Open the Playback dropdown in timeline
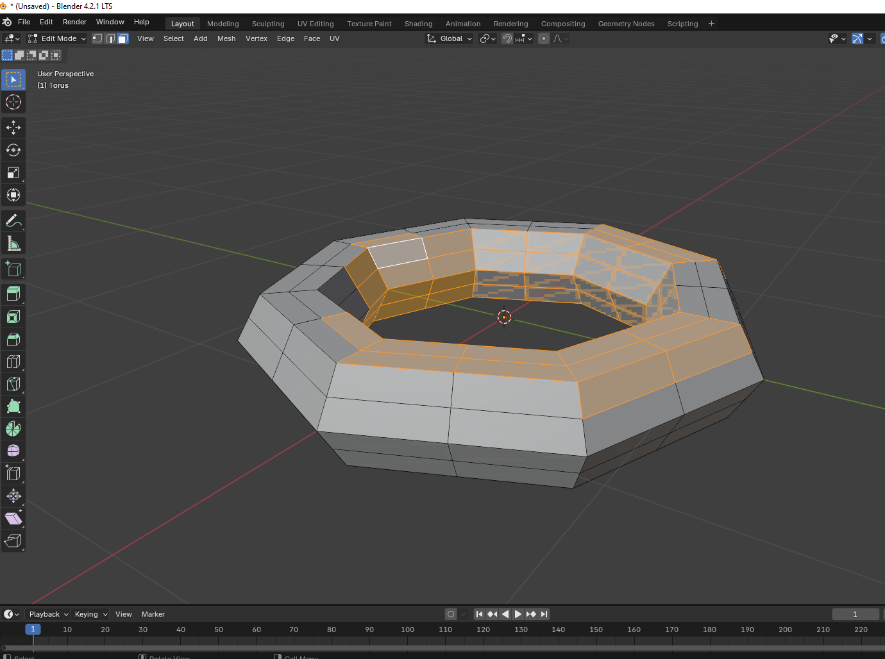This screenshot has width=885, height=659. click(49, 614)
